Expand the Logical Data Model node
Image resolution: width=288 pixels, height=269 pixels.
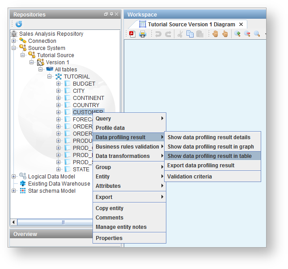pyautogui.click(x=13, y=176)
